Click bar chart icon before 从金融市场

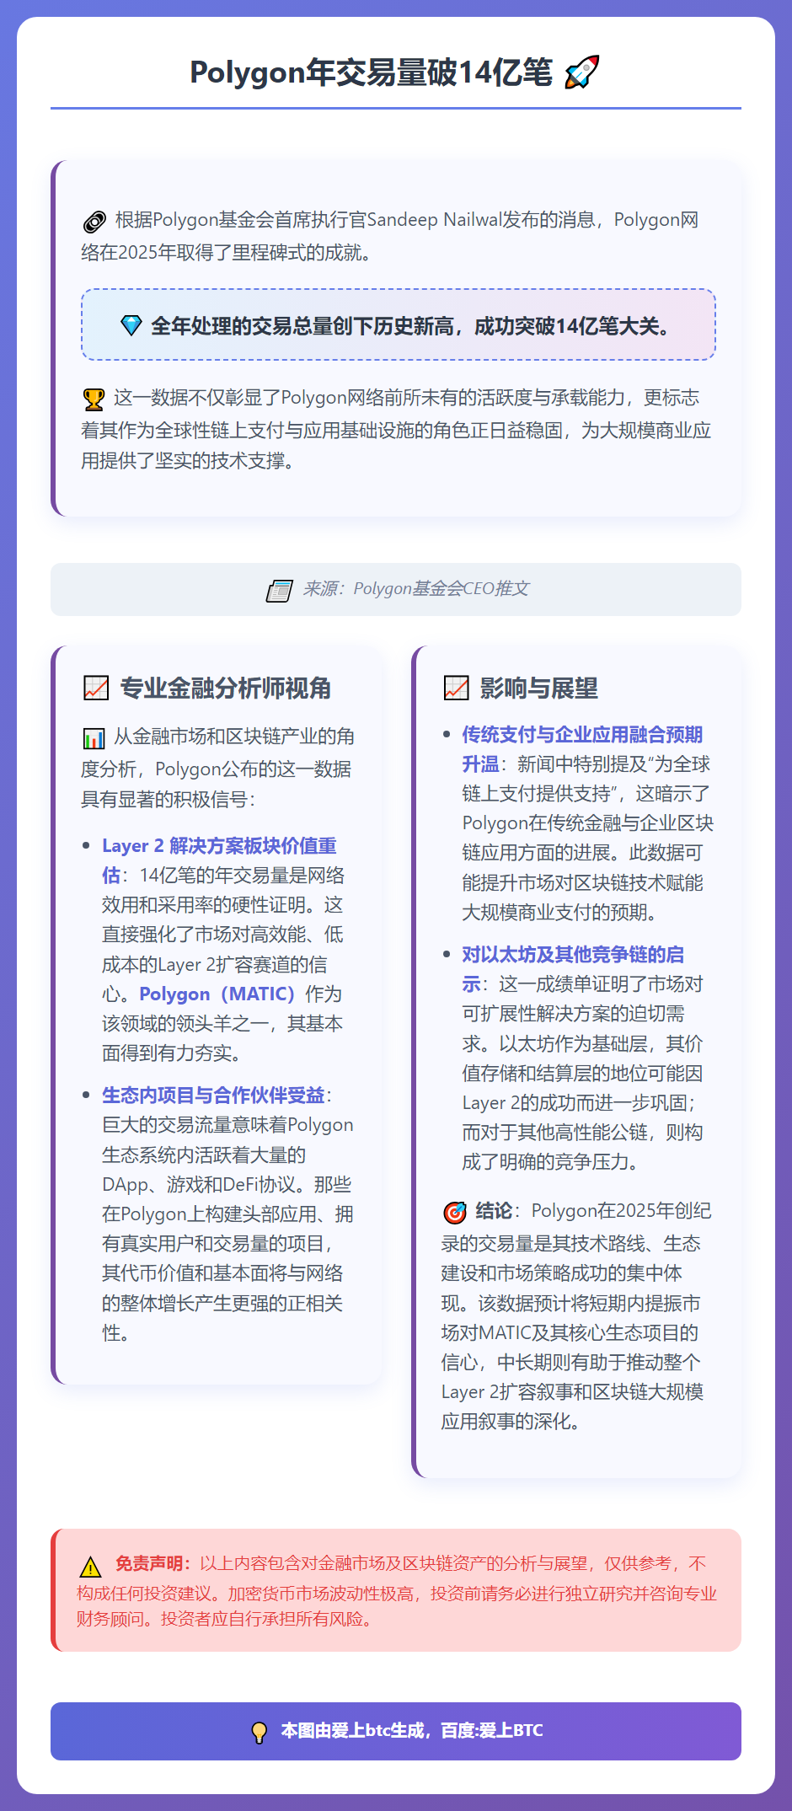pos(94,738)
